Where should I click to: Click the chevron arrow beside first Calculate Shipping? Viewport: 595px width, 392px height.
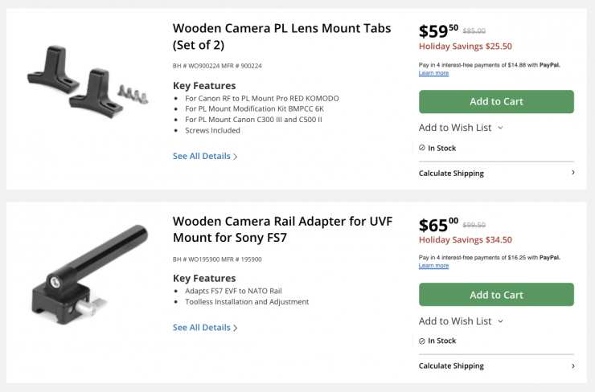point(572,173)
